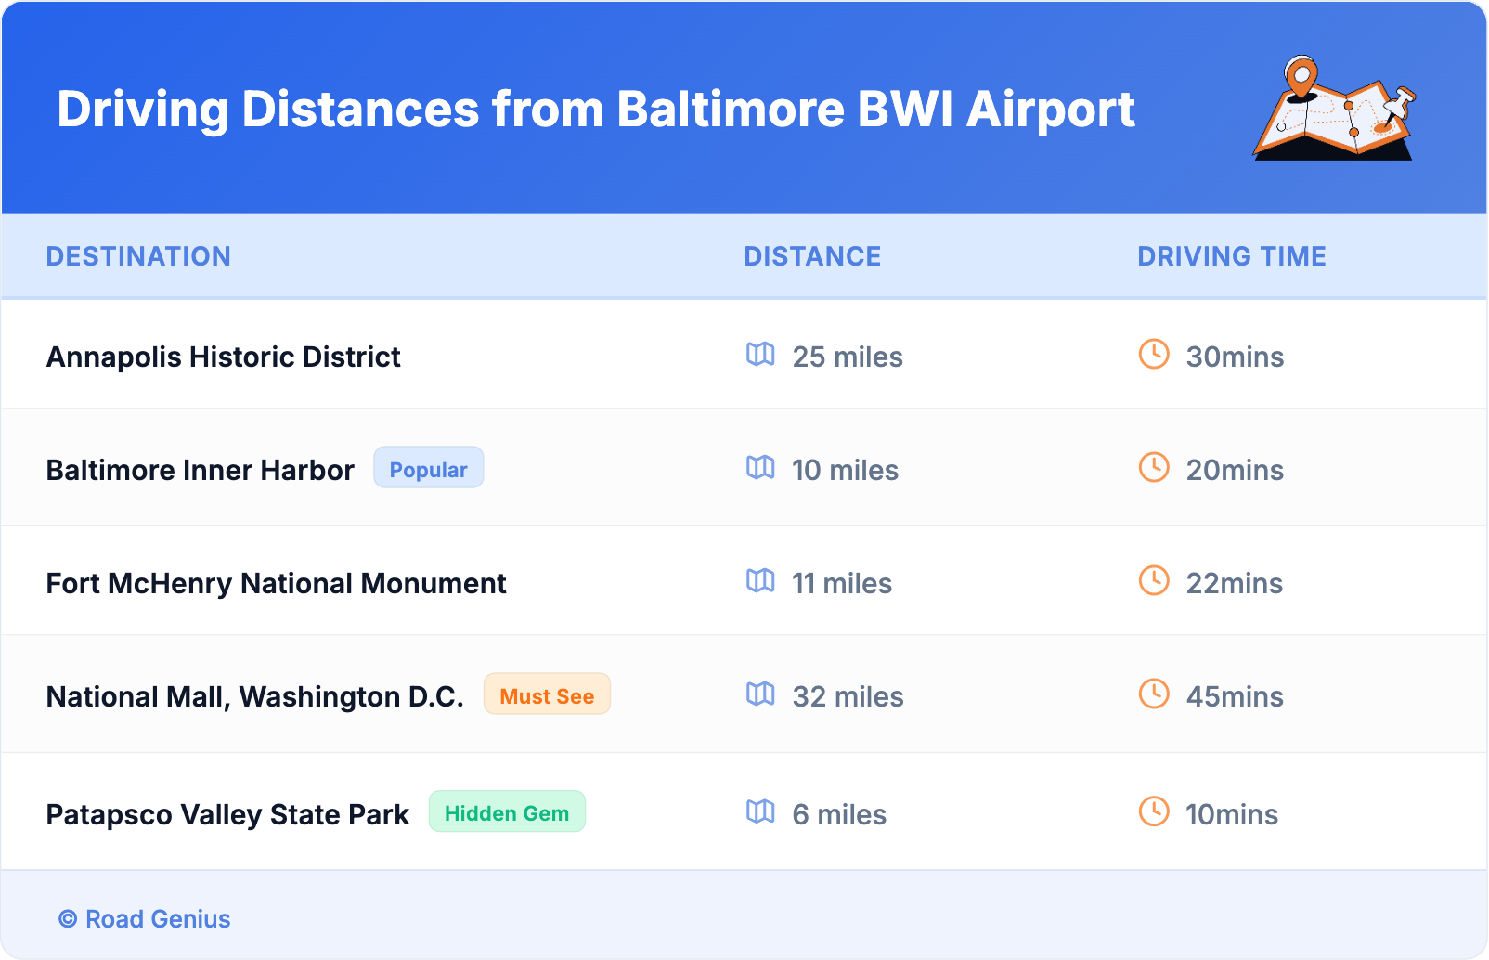Viewport: 1489px width, 960px height.
Task: Click the map icon beside 6 miles
Action: [760, 812]
